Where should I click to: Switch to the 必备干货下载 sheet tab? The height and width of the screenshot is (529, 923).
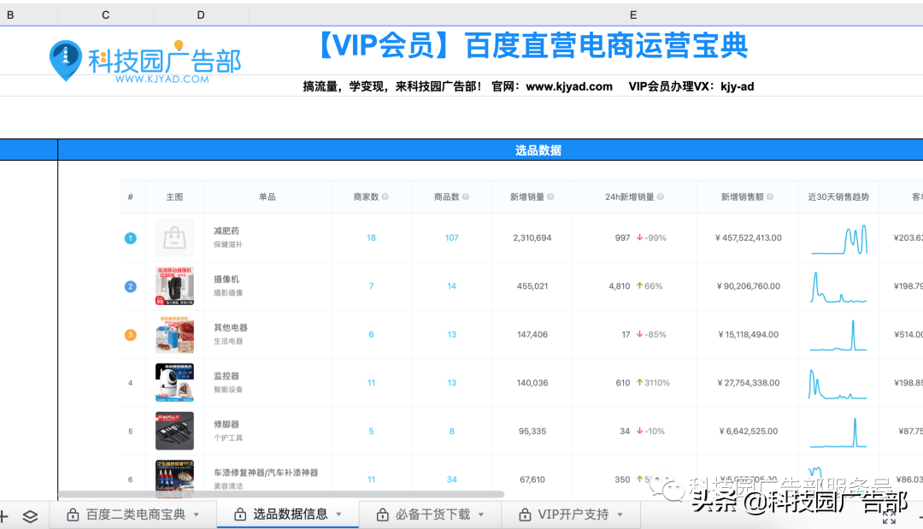pyautogui.click(x=432, y=514)
